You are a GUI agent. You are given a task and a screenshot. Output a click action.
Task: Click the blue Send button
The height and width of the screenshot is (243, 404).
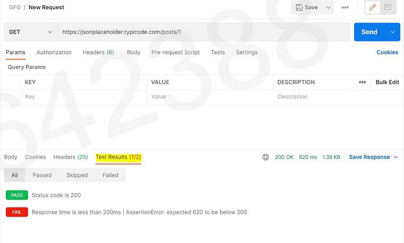pyautogui.click(x=369, y=32)
